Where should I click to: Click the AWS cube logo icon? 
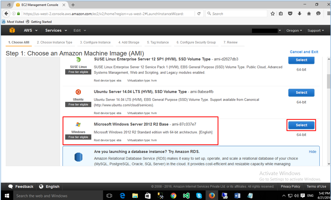tap(12, 30)
